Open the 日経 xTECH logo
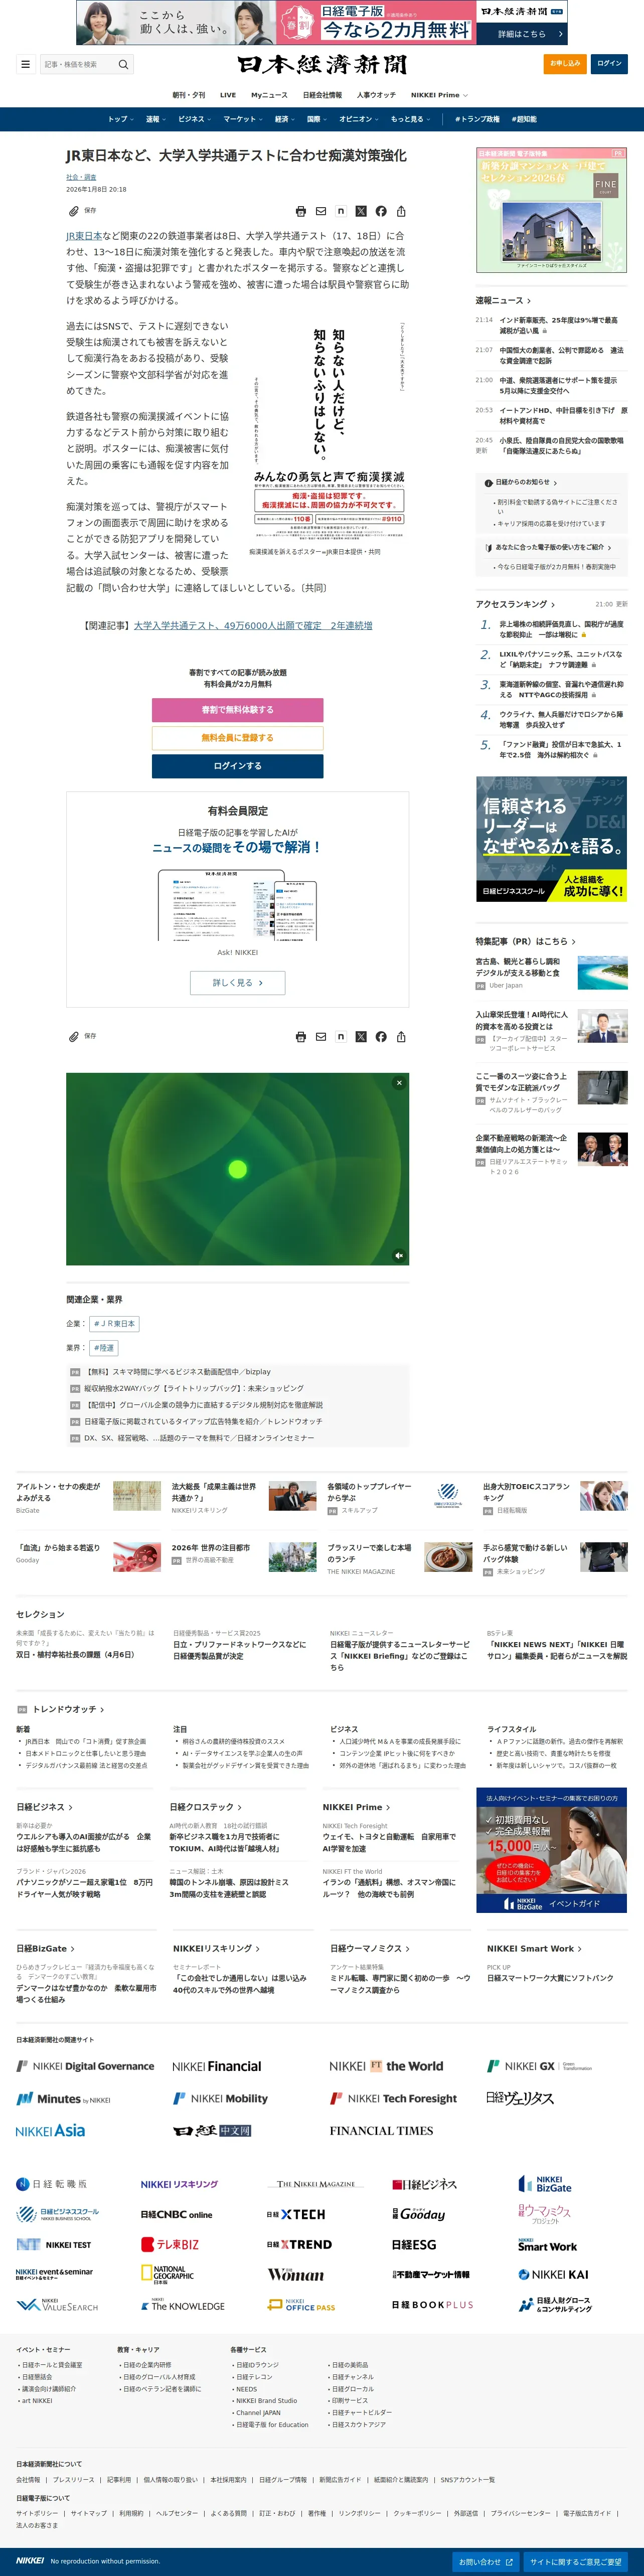Screen dimensions: 644x2576 pyautogui.click(x=296, y=2214)
